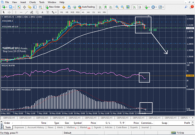Open the Charts menu
The image size is (195, 135).
32,2
